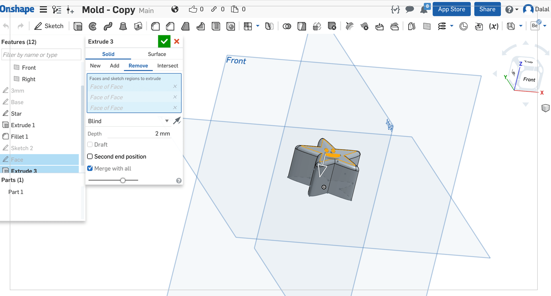This screenshot has height=296, width=551.
Task: Open the Dalal user account menu
Action: click(536, 9)
